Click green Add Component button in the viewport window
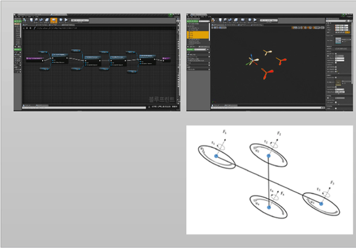The image size is (356, 248). point(192,21)
